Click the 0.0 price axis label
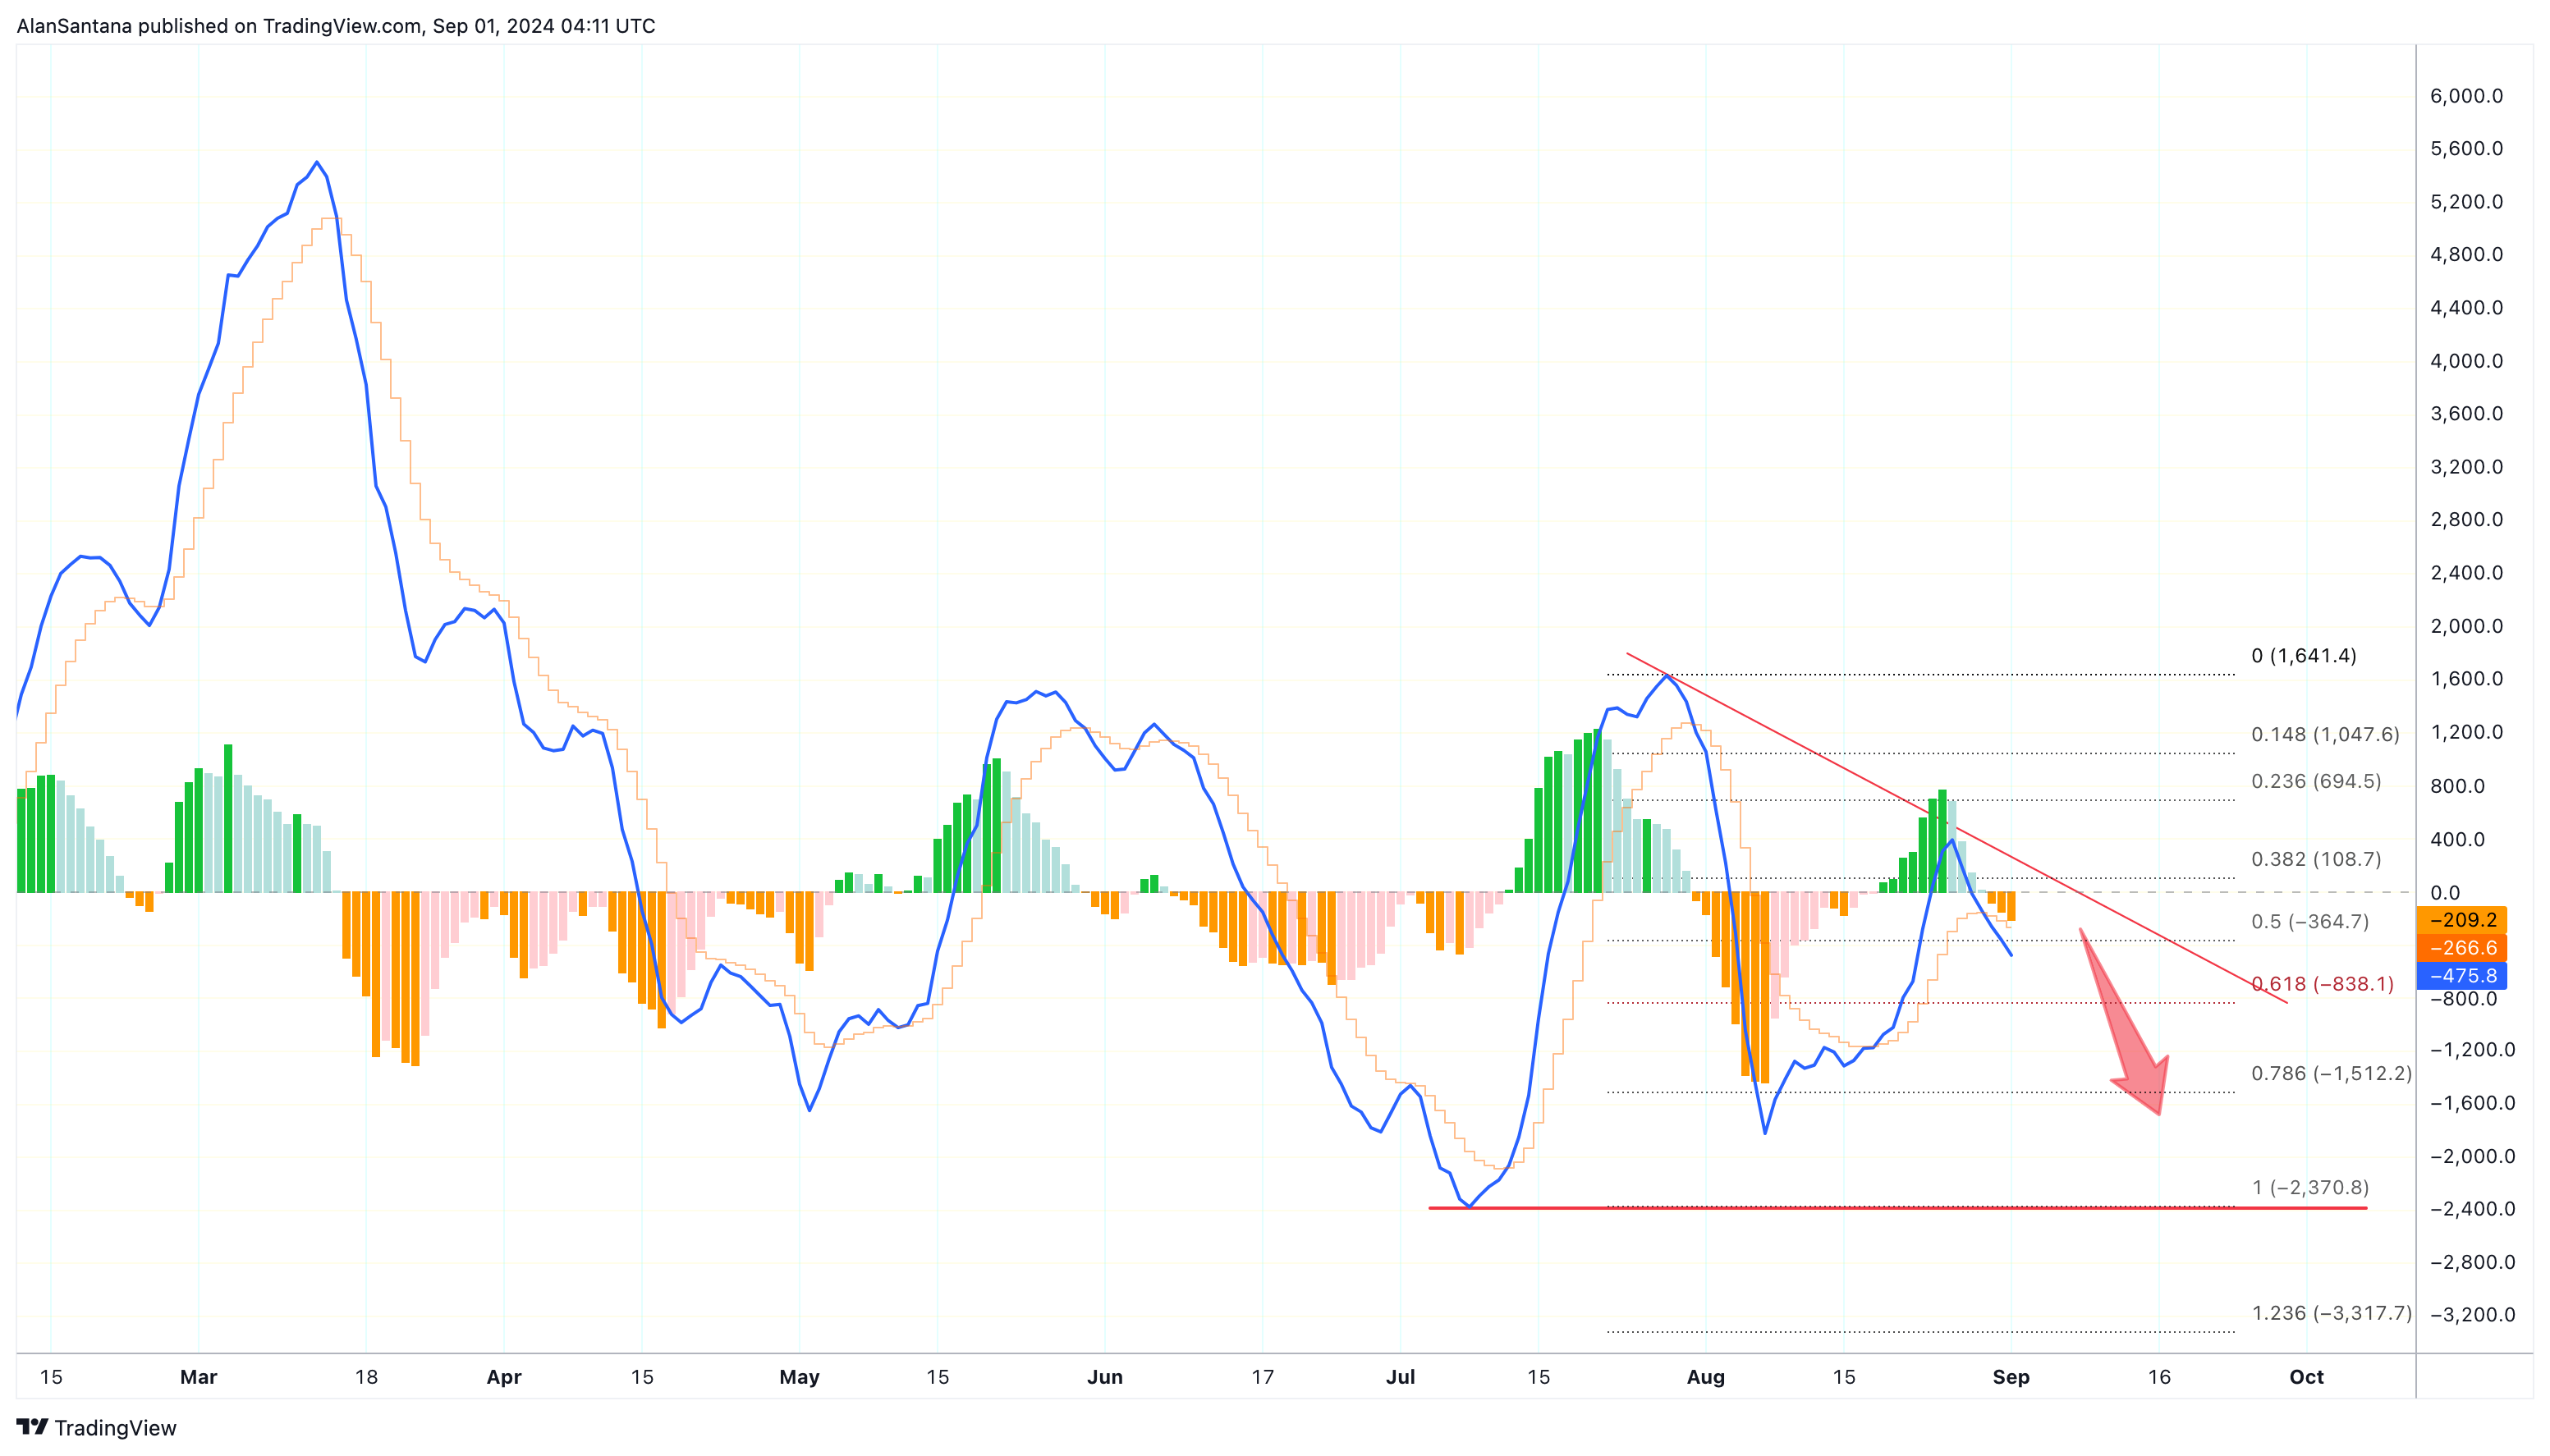The height and width of the screenshot is (1456, 2550). 2445,892
